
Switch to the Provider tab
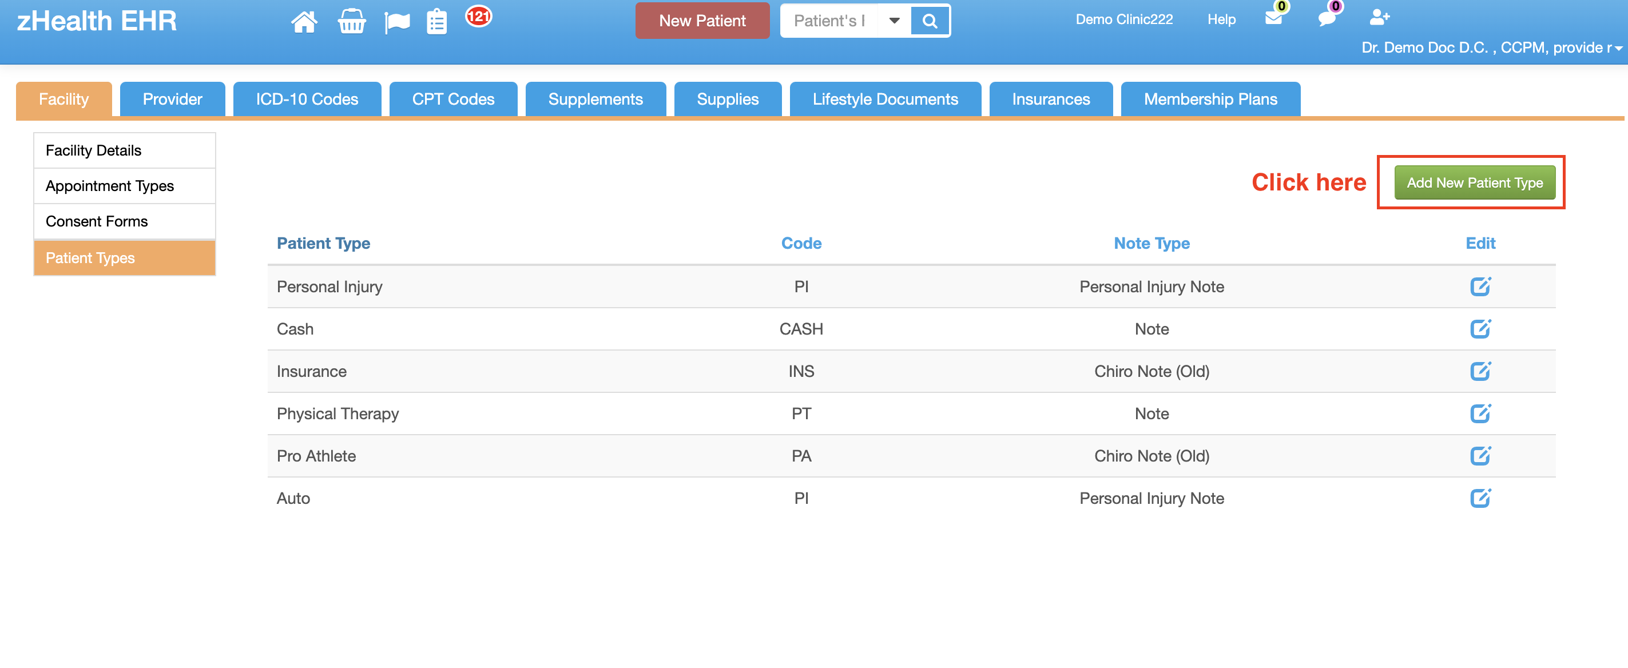pos(173,99)
